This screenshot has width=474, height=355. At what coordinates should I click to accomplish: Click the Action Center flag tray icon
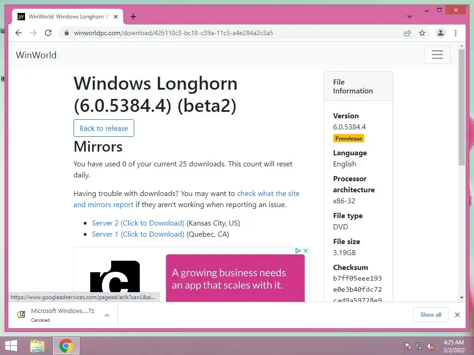coord(408,346)
